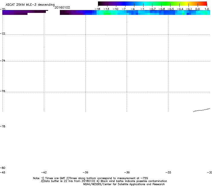Select the "-0.6" color scale label
Viewport: 212px width, 186px height.
(162, 9)
